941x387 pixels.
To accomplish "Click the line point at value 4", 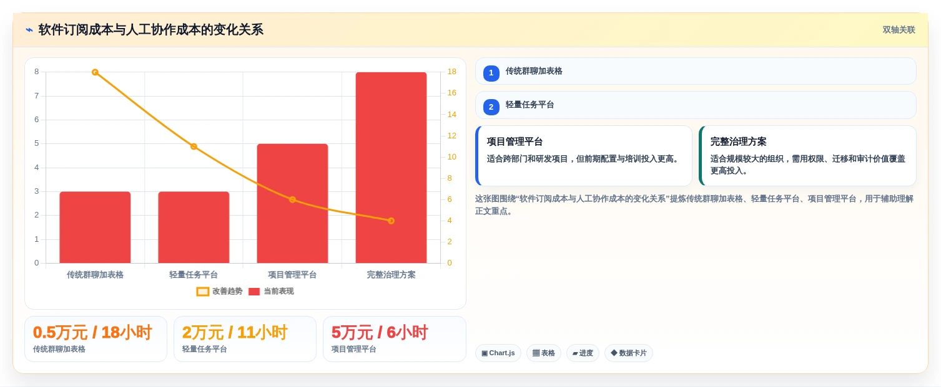I will [x=391, y=221].
